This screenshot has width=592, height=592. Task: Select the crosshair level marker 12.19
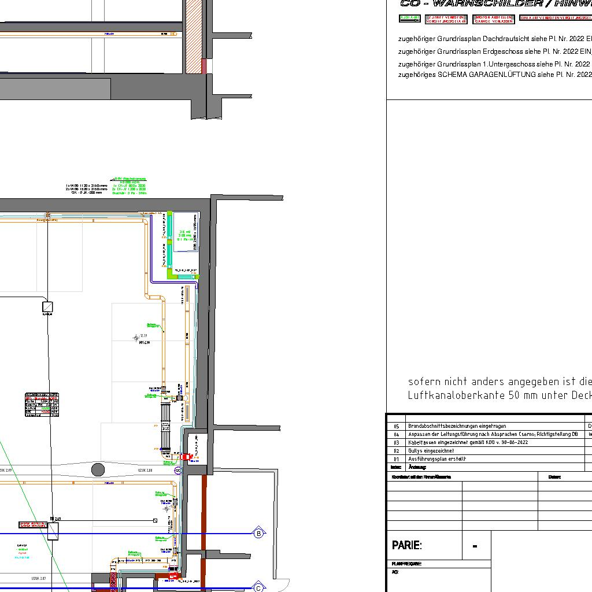(136, 338)
